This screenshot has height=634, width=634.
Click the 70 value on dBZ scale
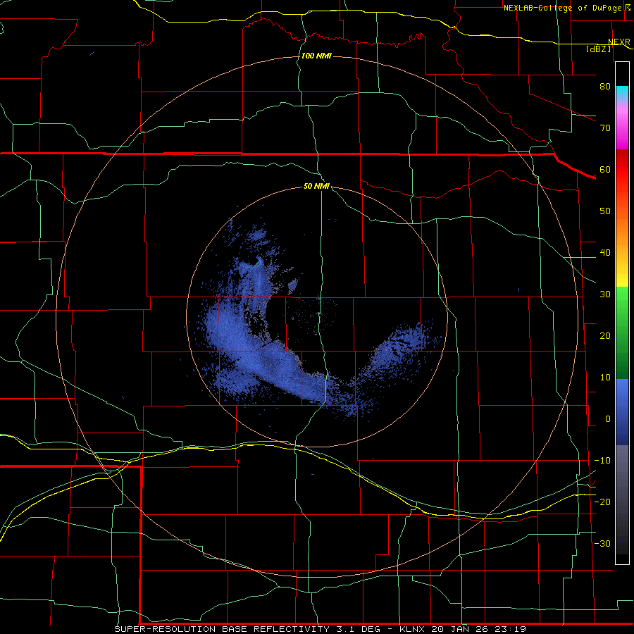point(605,128)
